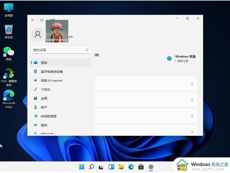Open 帐户 settings
The height and width of the screenshot is (173, 230).
click(61, 107)
